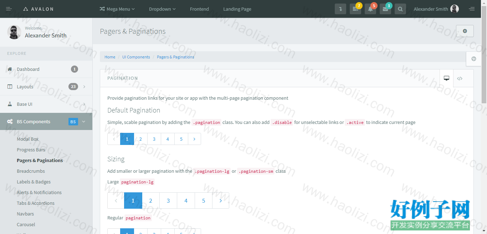
Task: Click the user avatar in top bar
Action: (455, 9)
